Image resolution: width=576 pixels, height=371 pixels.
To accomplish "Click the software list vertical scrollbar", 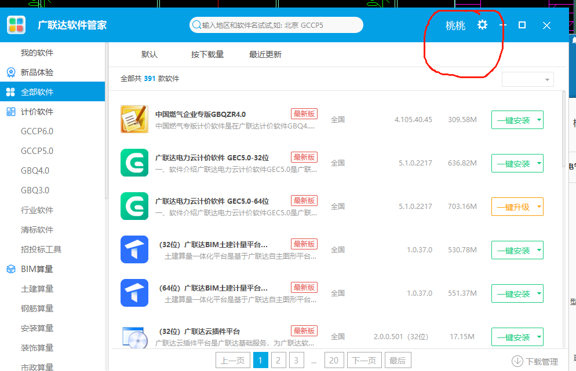I will (564, 129).
